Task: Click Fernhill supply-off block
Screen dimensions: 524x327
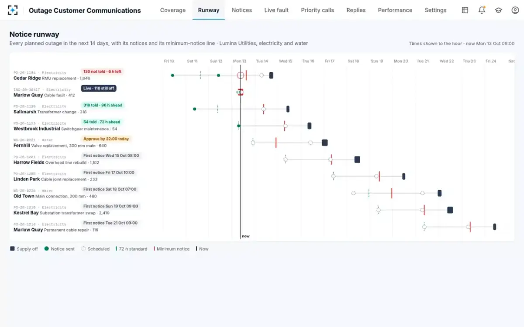Action: [x=325, y=143]
